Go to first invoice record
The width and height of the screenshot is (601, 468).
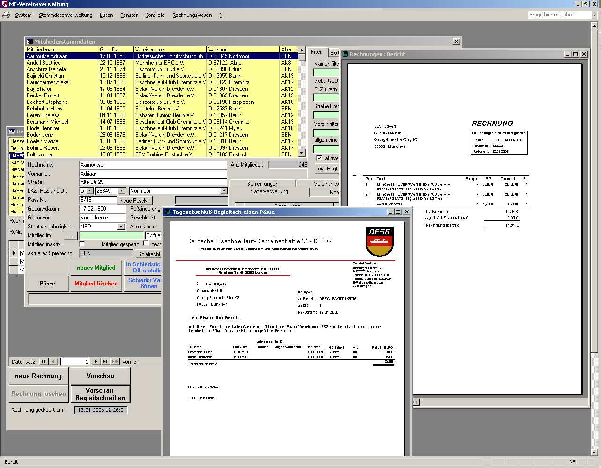coord(44,362)
